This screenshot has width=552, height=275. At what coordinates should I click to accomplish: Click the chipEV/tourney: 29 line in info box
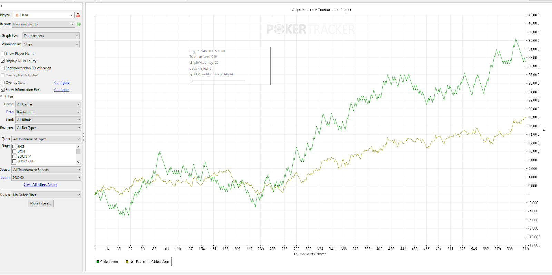click(204, 63)
